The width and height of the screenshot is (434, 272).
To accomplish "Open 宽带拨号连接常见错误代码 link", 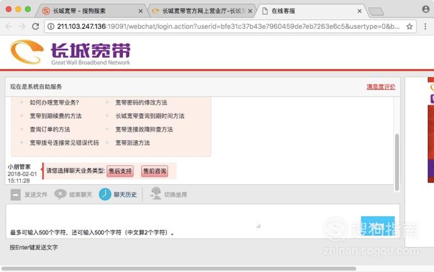I will point(64,143).
